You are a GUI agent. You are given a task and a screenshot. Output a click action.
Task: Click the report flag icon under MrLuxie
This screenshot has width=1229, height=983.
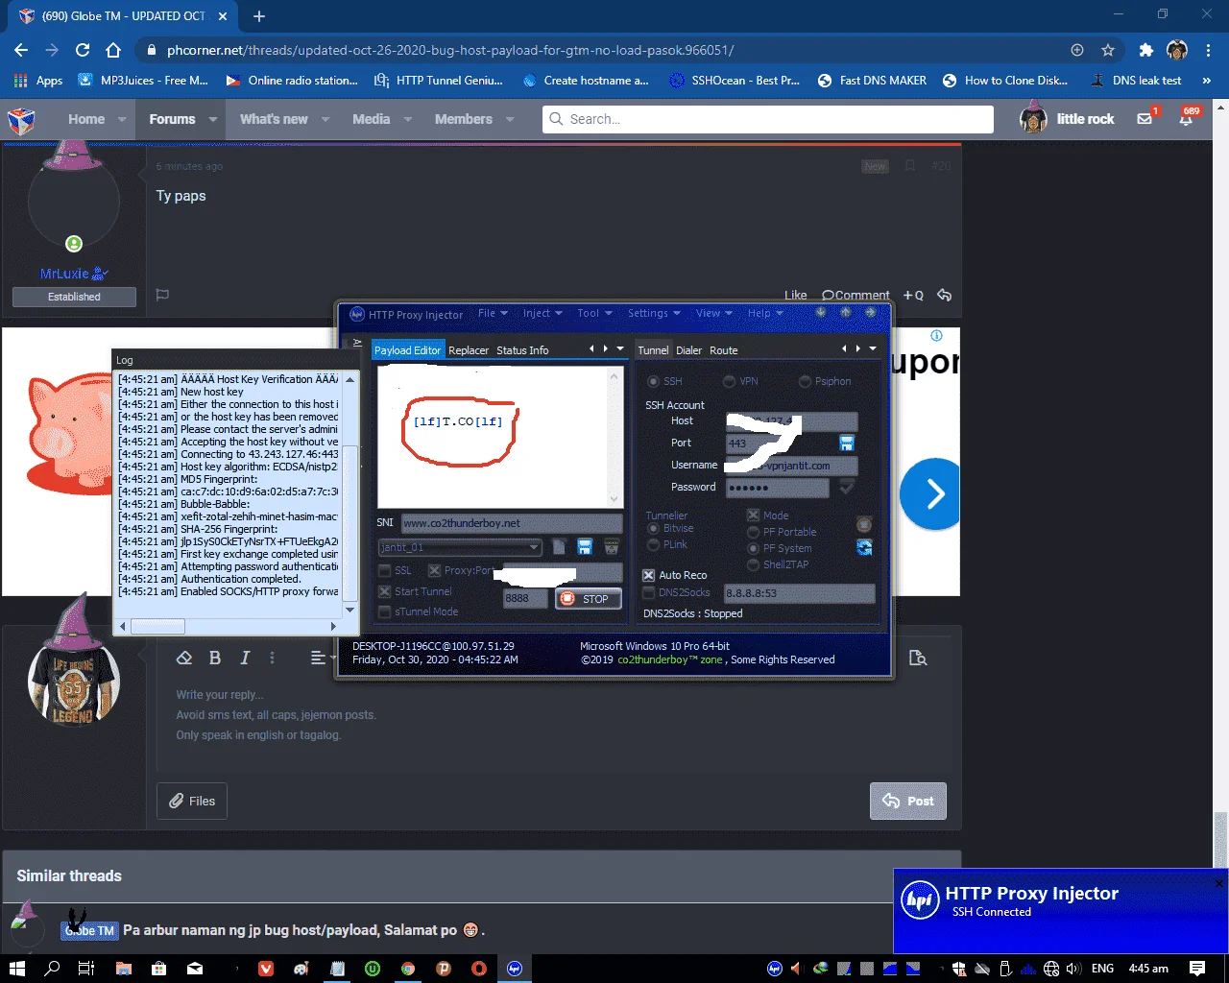point(162,295)
